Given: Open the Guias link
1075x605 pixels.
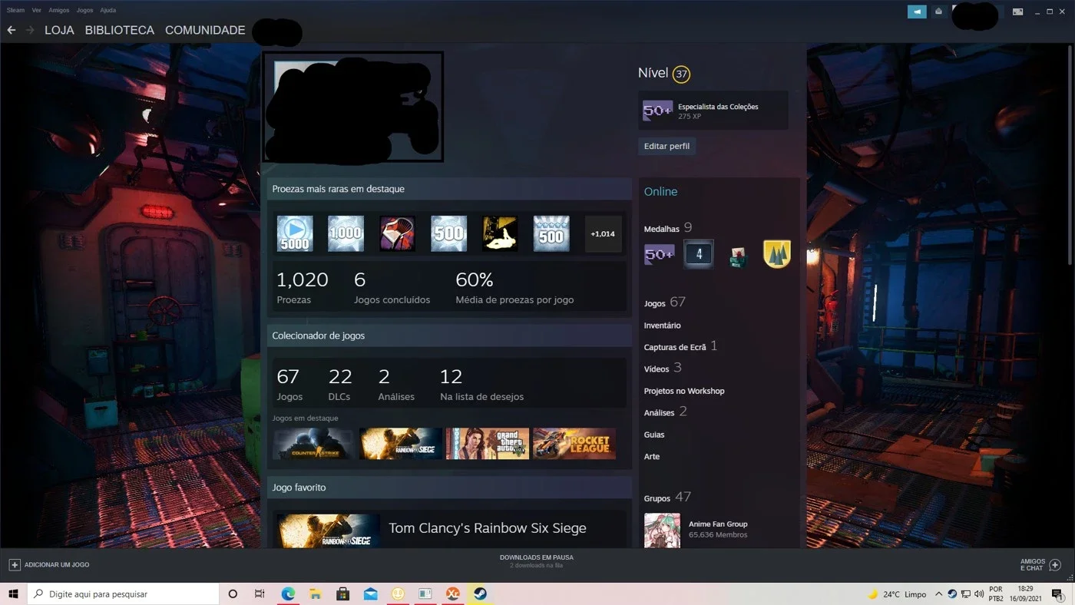Looking at the screenshot, I should point(654,435).
